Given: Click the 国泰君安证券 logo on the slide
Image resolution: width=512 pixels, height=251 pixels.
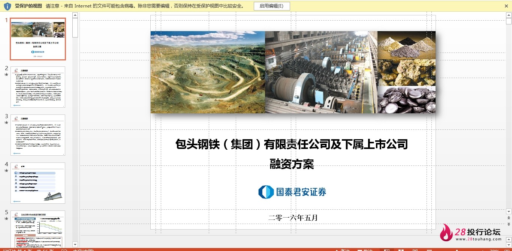Looking at the screenshot, I should point(292,192).
